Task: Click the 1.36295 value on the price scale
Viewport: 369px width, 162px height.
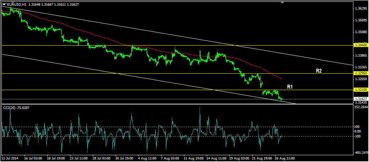Action: [x=361, y=9]
